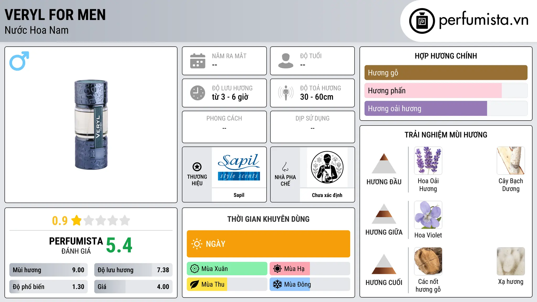Click the PERFUMISTA ĐÁNH GIÁ label
Screen dimensions: 537x302
point(76,245)
